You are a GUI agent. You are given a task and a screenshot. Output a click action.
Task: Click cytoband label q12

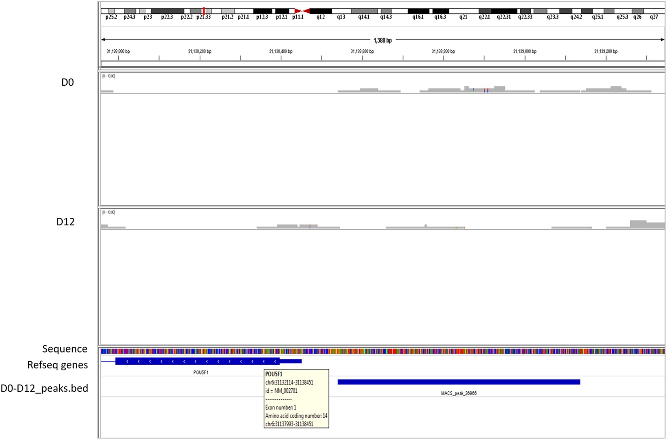coord(321,17)
